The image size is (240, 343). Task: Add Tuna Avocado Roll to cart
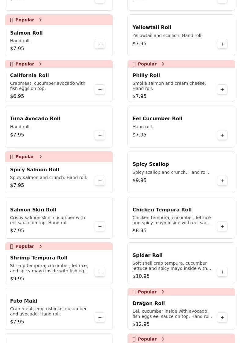[x=100, y=135]
